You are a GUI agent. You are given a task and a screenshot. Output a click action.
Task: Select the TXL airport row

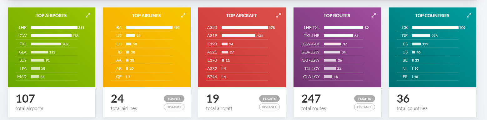(46, 44)
